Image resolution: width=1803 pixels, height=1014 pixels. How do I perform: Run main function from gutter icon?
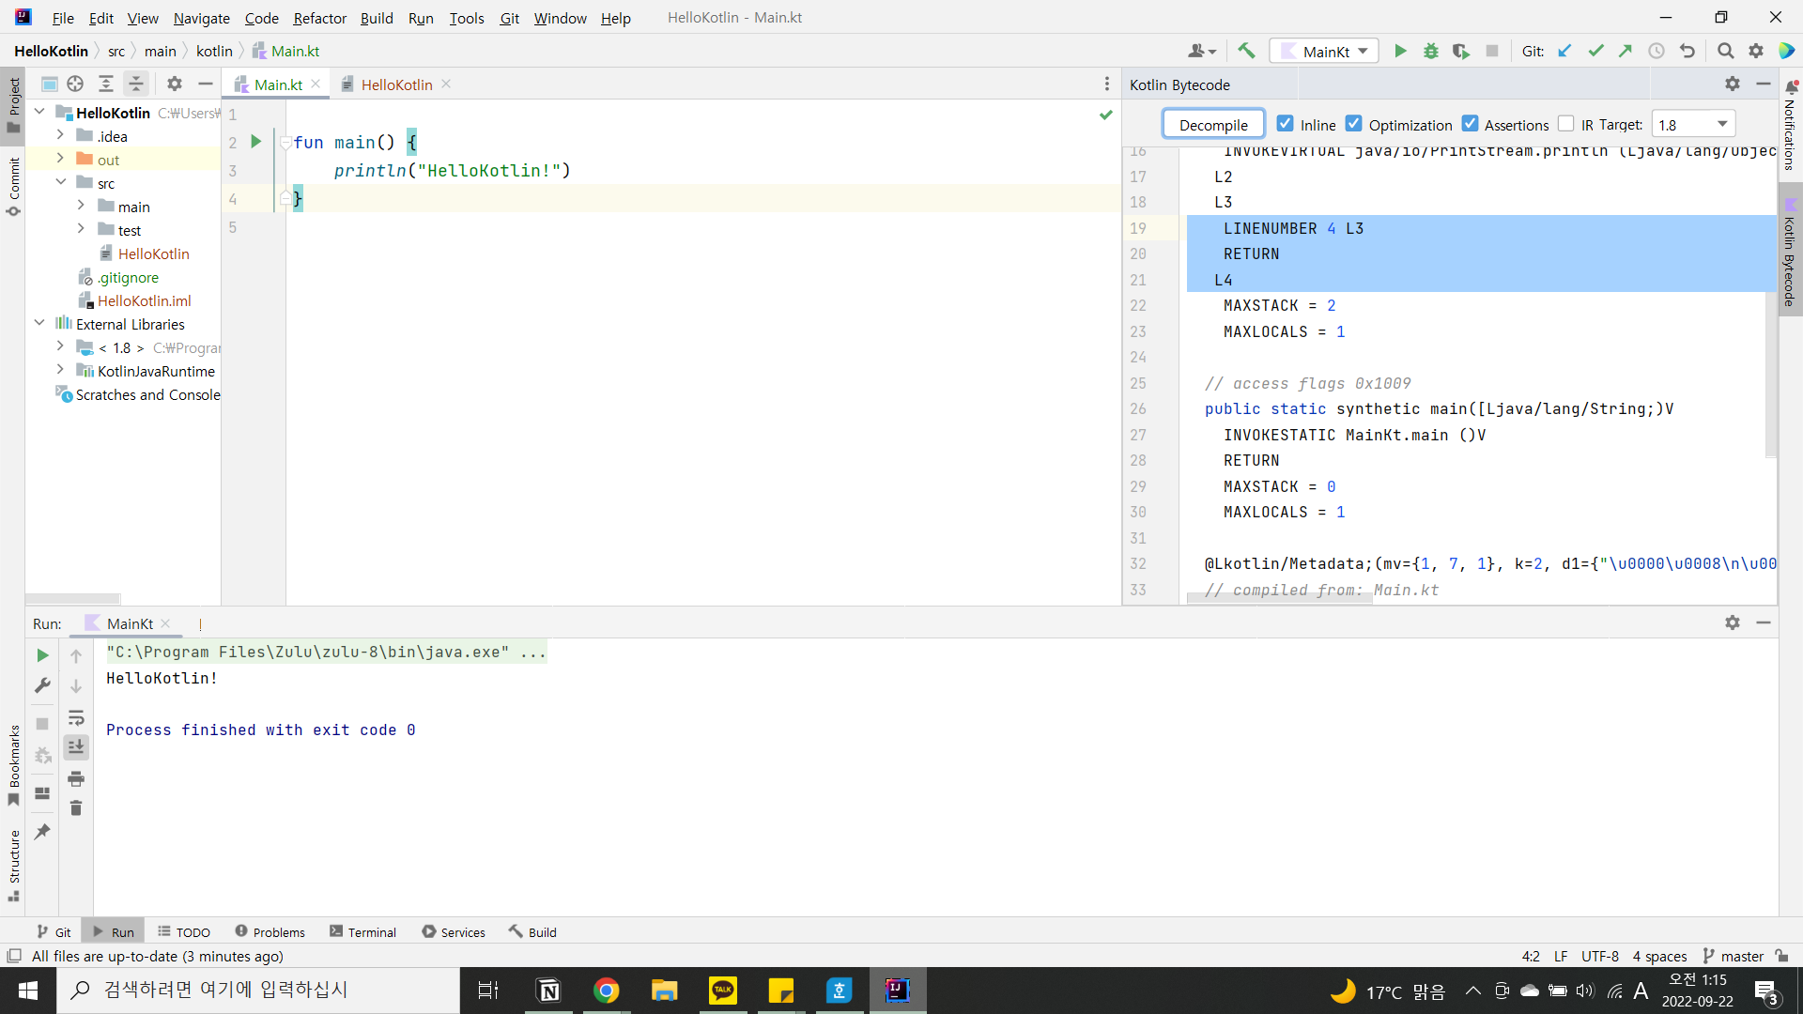(255, 142)
